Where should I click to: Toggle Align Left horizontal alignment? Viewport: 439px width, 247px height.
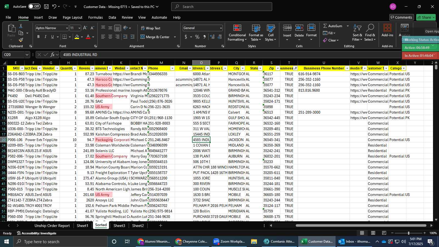(x=103, y=37)
